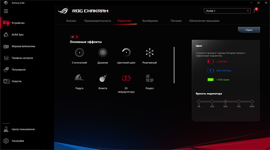The image size is (270, 150).
Task: Switch to the Подсветка tab
Action: click(124, 21)
